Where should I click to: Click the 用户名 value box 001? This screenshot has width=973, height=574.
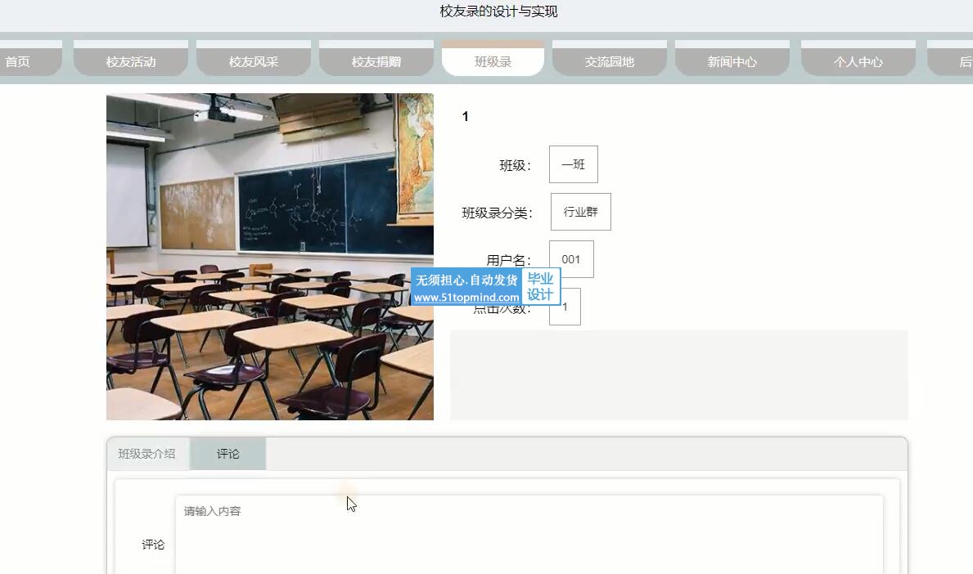click(x=571, y=259)
